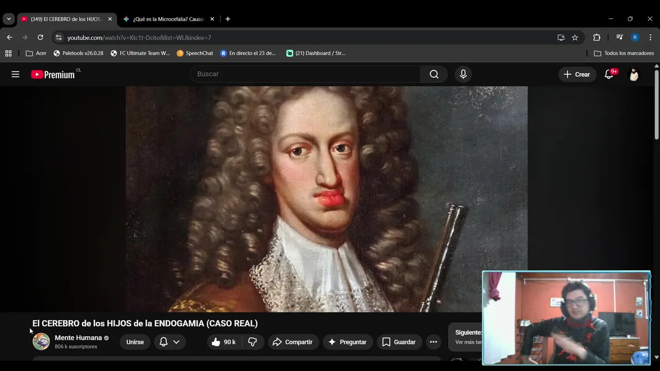
Task: Click the video title text
Action: pos(145,324)
